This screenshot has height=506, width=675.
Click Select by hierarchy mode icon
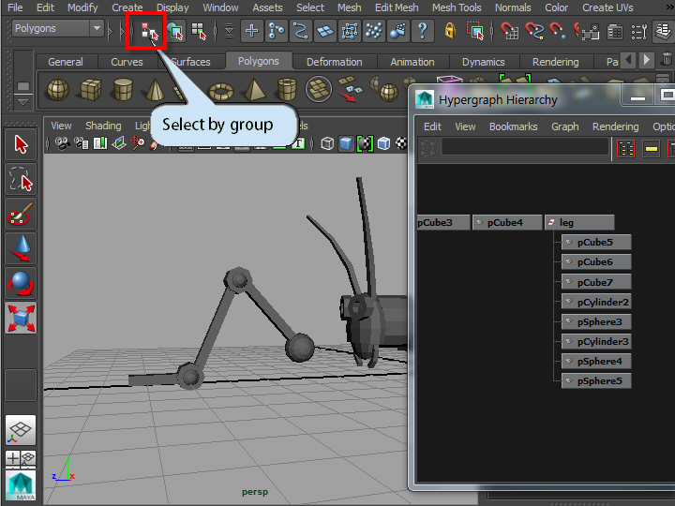(x=149, y=32)
